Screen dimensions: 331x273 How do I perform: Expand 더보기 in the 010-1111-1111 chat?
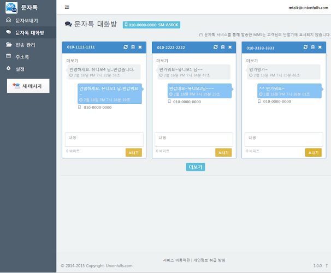click(x=72, y=61)
